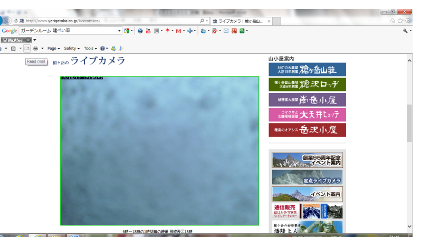Click the Home icon at top right
This screenshot has height=237, width=422.
(x=392, y=21)
